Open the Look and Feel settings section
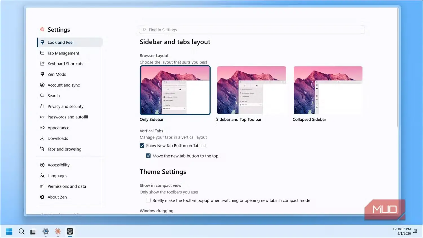The height and width of the screenshot is (238, 423). tap(70, 42)
